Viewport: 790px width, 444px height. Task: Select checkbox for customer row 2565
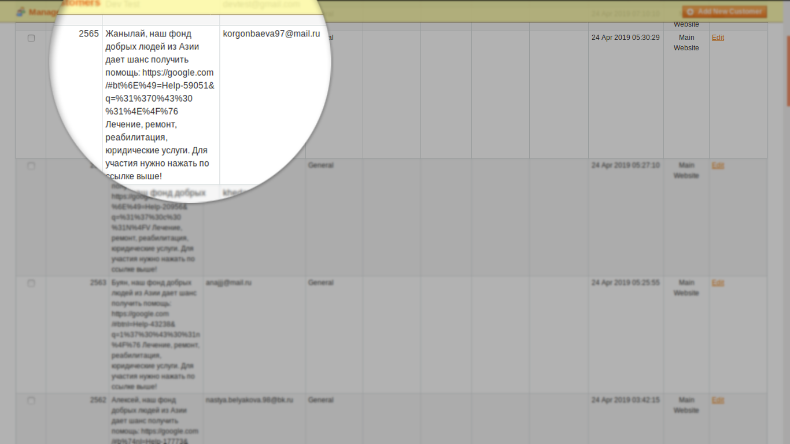click(31, 38)
